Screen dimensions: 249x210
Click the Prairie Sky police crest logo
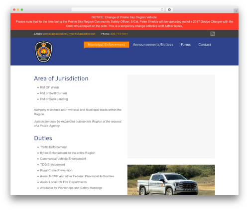coord(43,52)
